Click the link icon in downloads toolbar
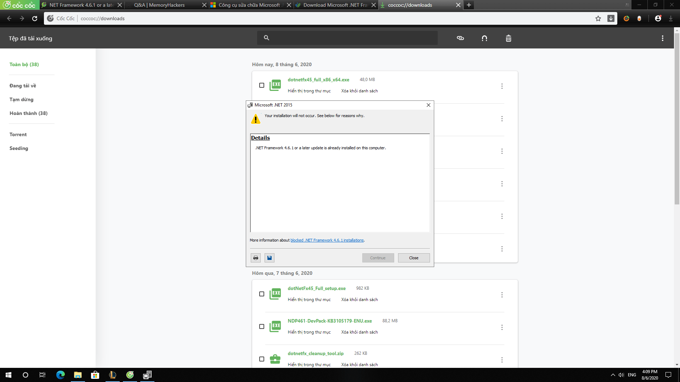The height and width of the screenshot is (382, 680). point(460,38)
